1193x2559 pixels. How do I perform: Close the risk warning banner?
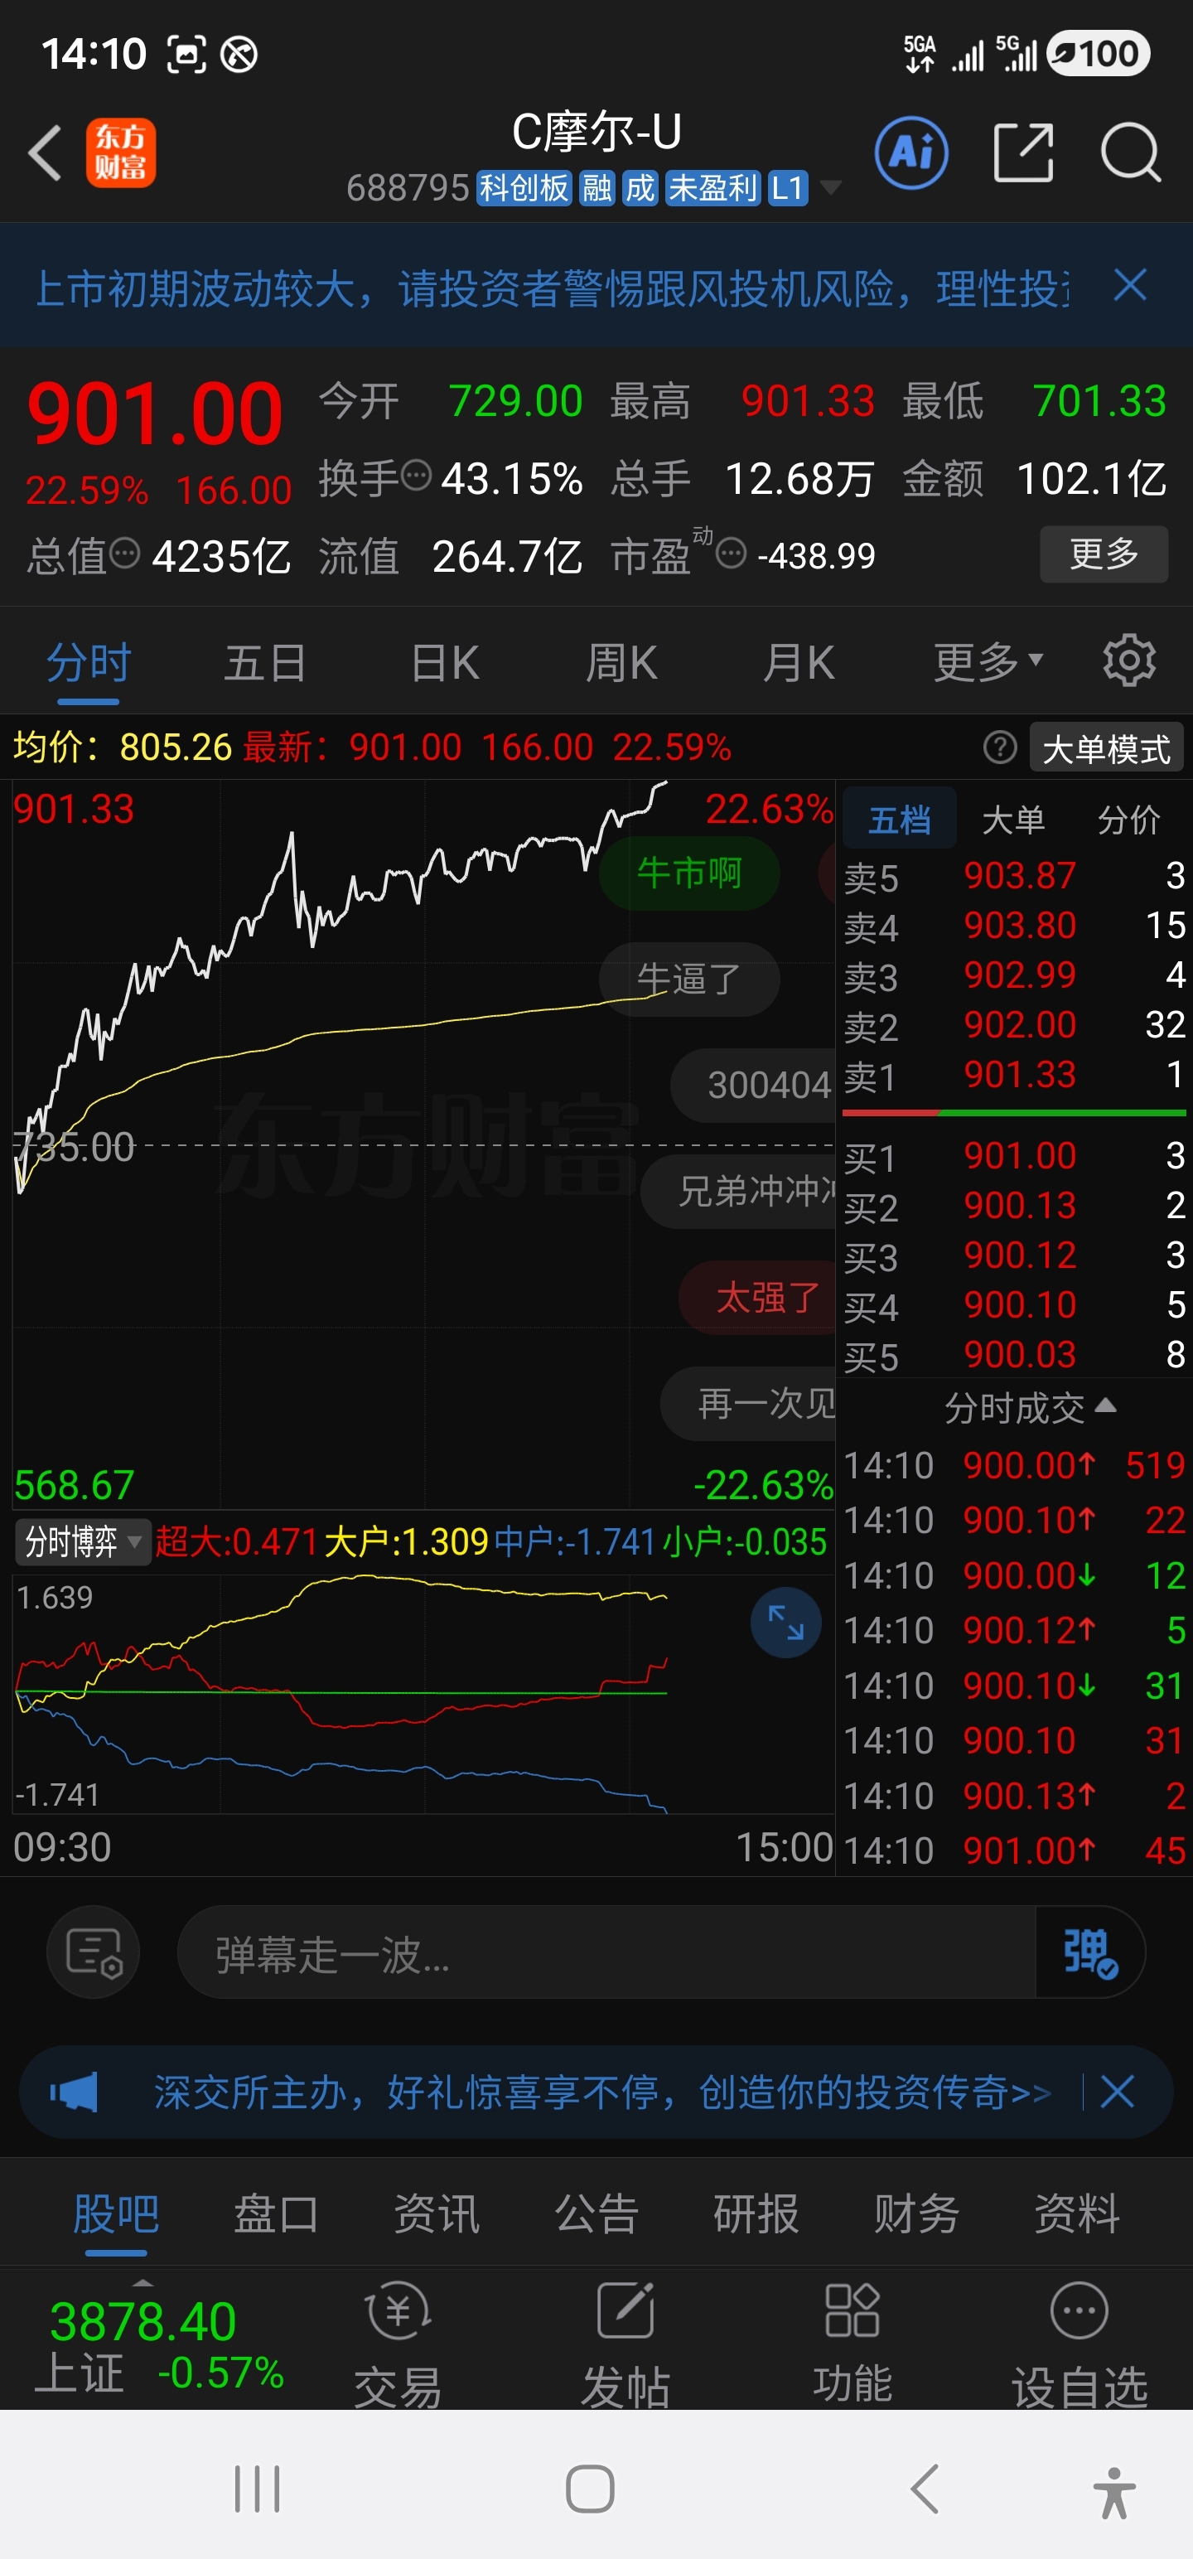click(1130, 285)
